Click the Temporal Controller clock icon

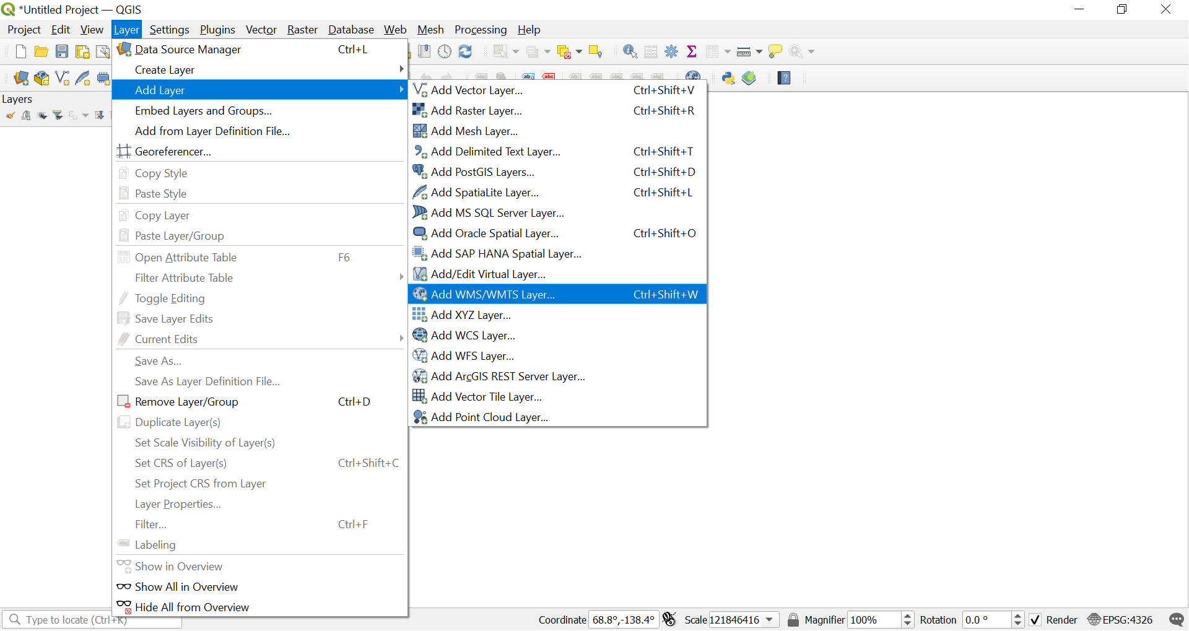pyautogui.click(x=445, y=51)
